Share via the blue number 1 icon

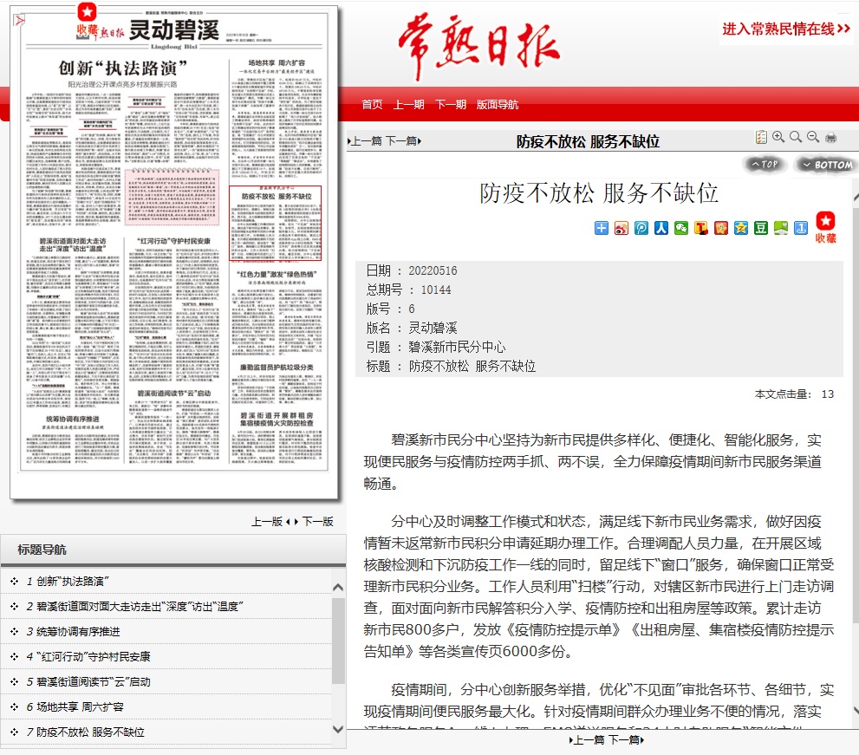click(x=801, y=228)
